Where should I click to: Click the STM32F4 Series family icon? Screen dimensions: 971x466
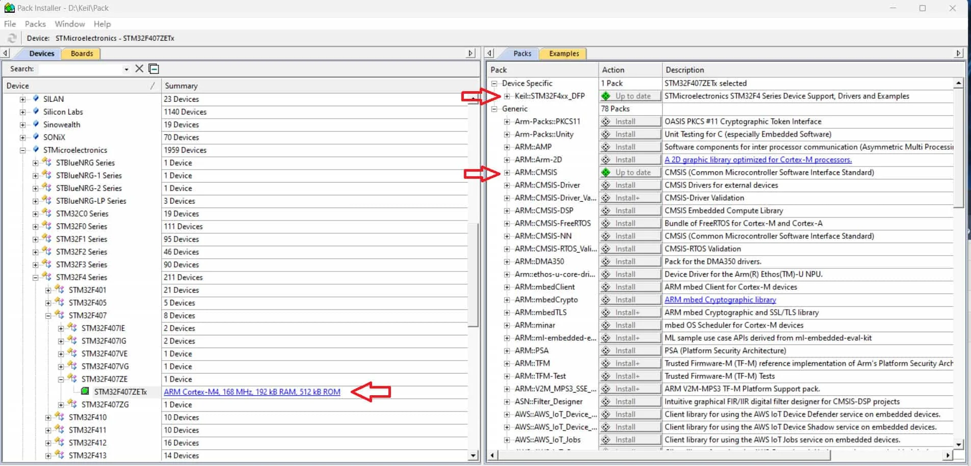[x=47, y=277]
